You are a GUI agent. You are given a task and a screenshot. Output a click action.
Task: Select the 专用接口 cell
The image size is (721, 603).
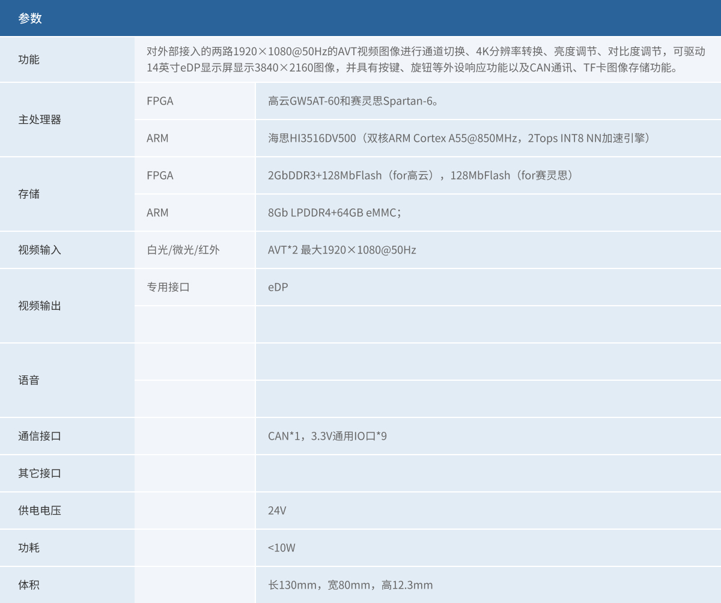coord(168,287)
